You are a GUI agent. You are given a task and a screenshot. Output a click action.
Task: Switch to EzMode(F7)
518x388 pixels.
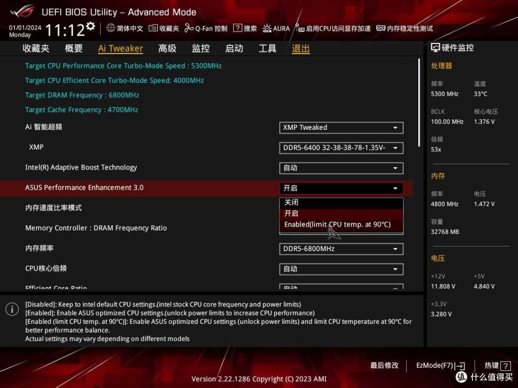tap(441, 365)
